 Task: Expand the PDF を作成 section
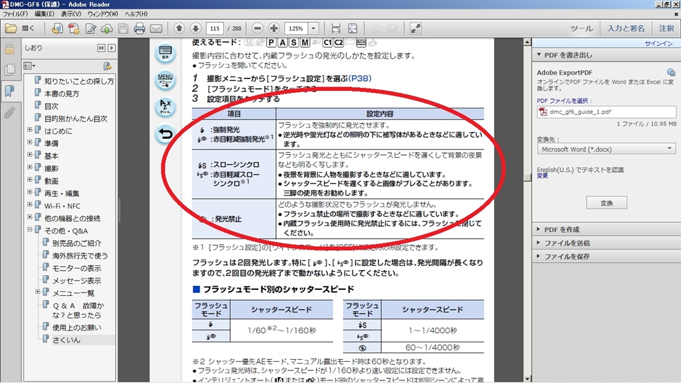pyautogui.click(x=539, y=229)
